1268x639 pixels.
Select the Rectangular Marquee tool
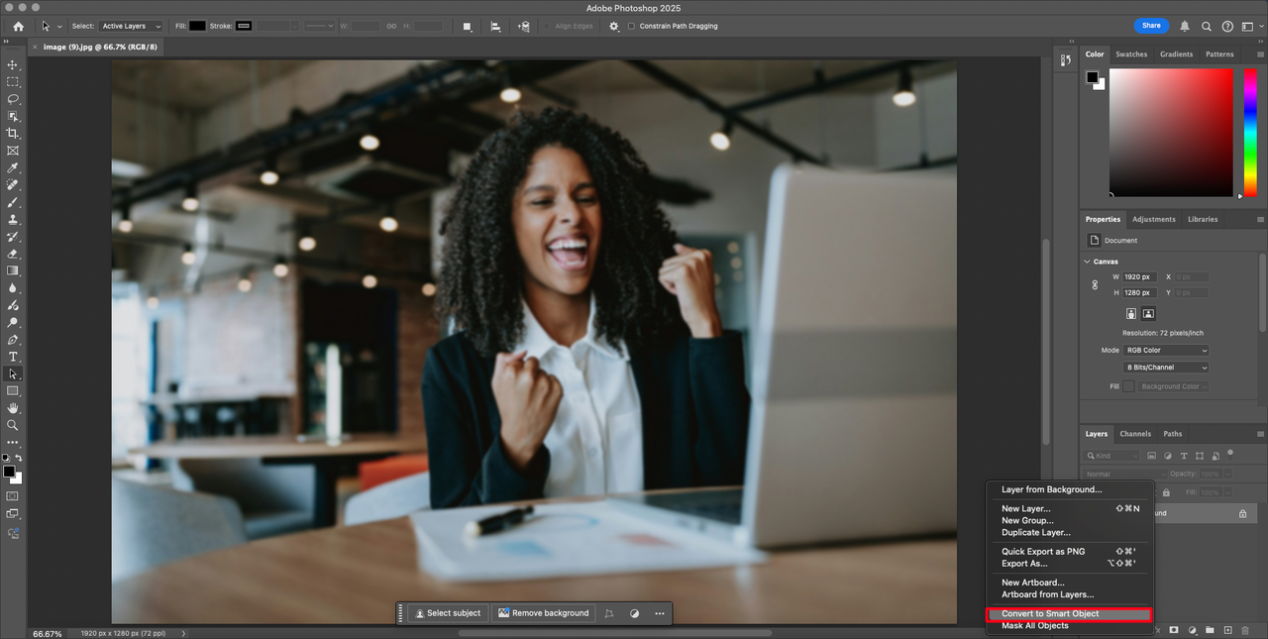[13, 82]
